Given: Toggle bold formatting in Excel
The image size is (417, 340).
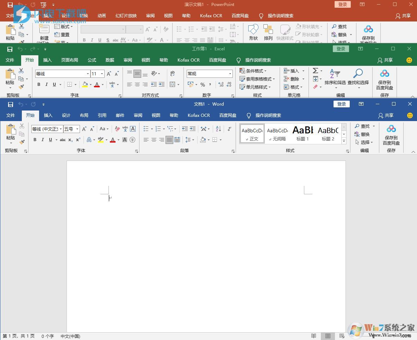Looking at the screenshot, I should [39, 84].
